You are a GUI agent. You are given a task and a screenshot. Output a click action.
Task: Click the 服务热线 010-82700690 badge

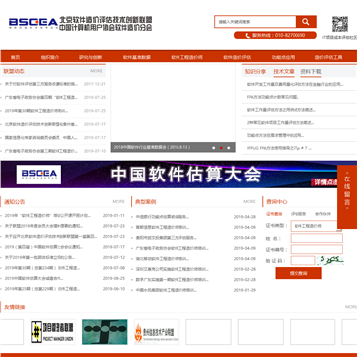click(276, 35)
